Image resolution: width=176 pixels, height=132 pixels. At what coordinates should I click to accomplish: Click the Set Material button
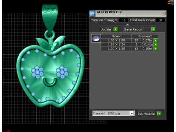(147, 114)
